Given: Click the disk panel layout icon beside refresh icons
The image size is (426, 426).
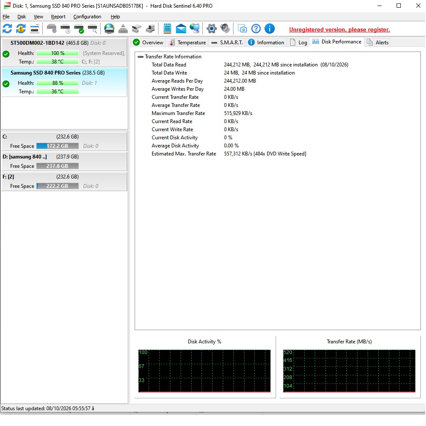Looking at the screenshot, I should [35, 29].
